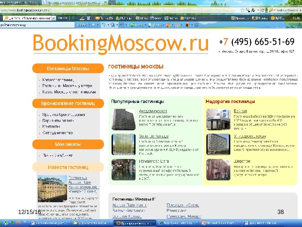Click the highlighter pencil toolbar icon
The width and height of the screenshot is (302, 227).
(82, 18)
